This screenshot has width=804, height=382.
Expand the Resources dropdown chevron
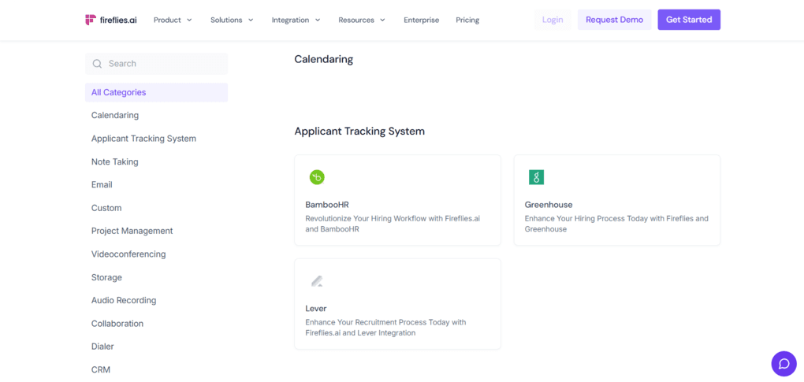click(382, 20)
